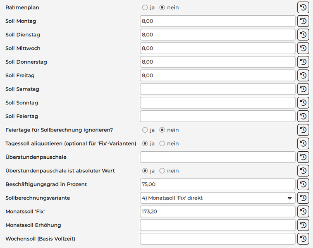Open history for Rahmenplan field
The width and height of the screenshot is (313, 248).
(x=303, y=7)
